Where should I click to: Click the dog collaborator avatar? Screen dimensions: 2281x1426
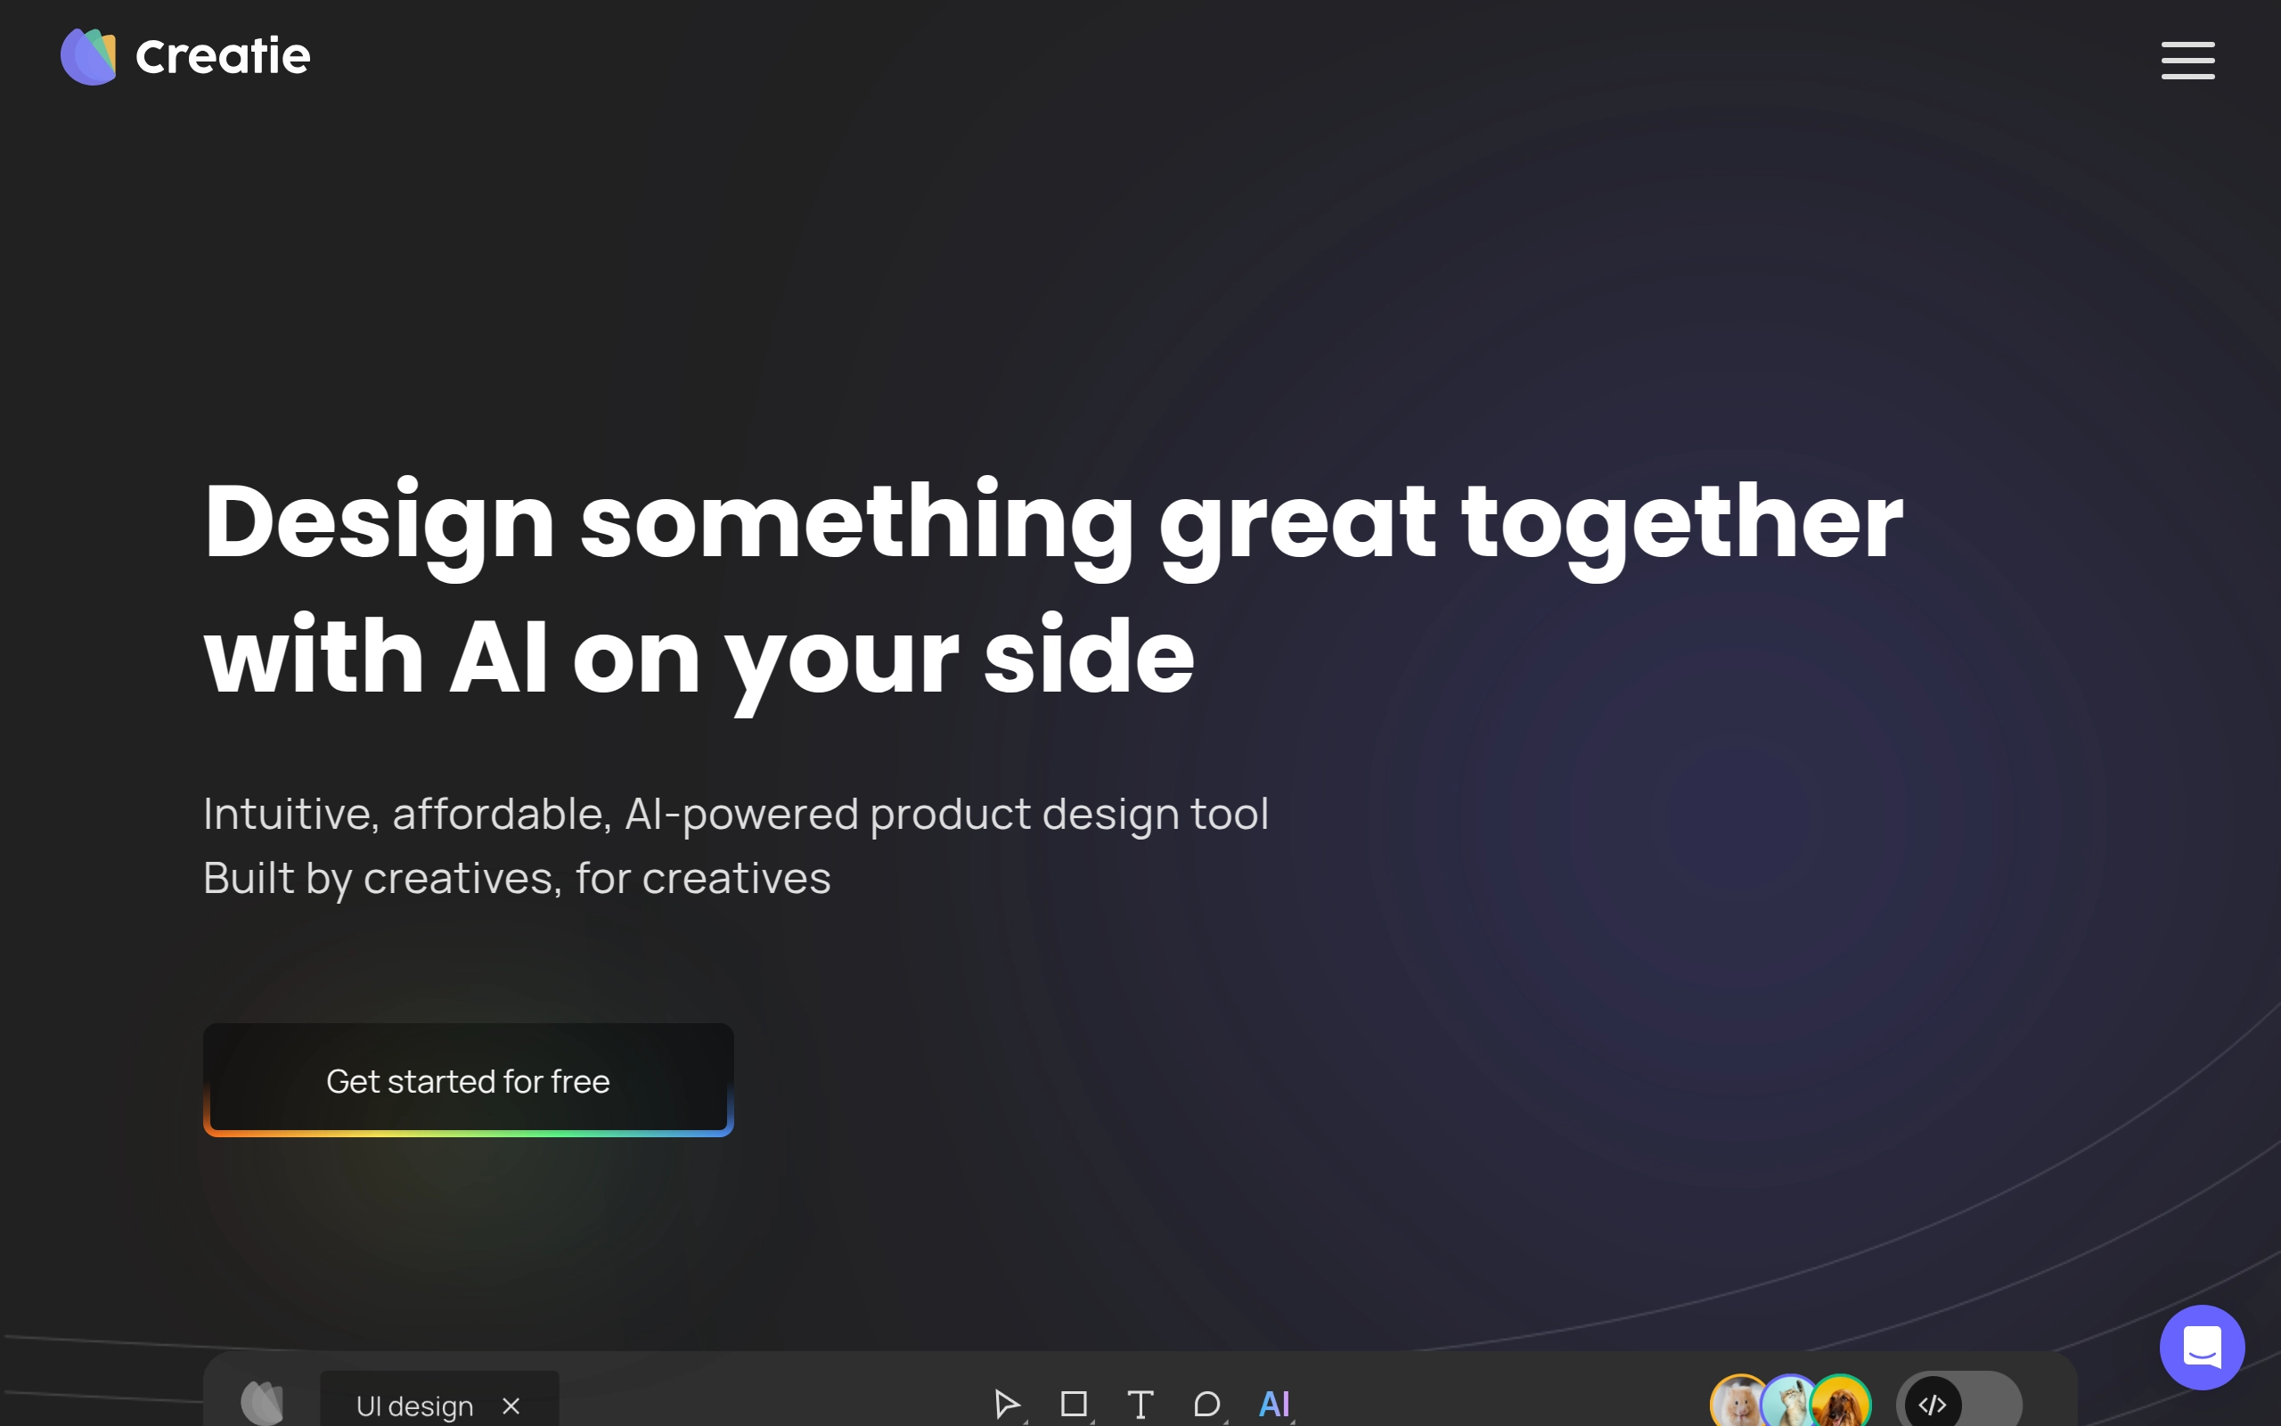(x=1842, y=1406)
